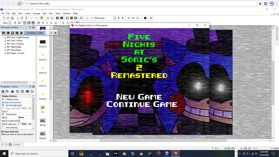Step to next frame in debugger
The height and width of the screenshot is (157, 279).
coord(17,33)
